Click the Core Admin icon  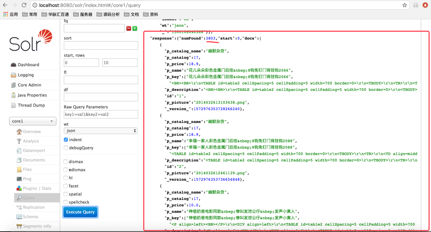(14, 85)
